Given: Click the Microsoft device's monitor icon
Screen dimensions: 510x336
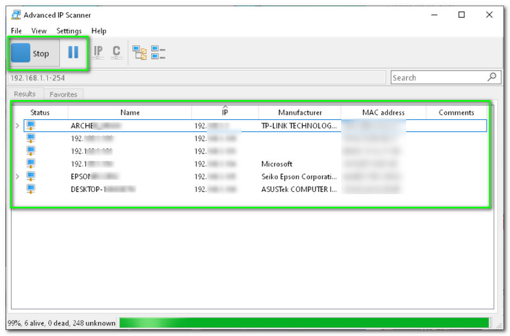Looking at the screenshot, I should tap(31, 163).
